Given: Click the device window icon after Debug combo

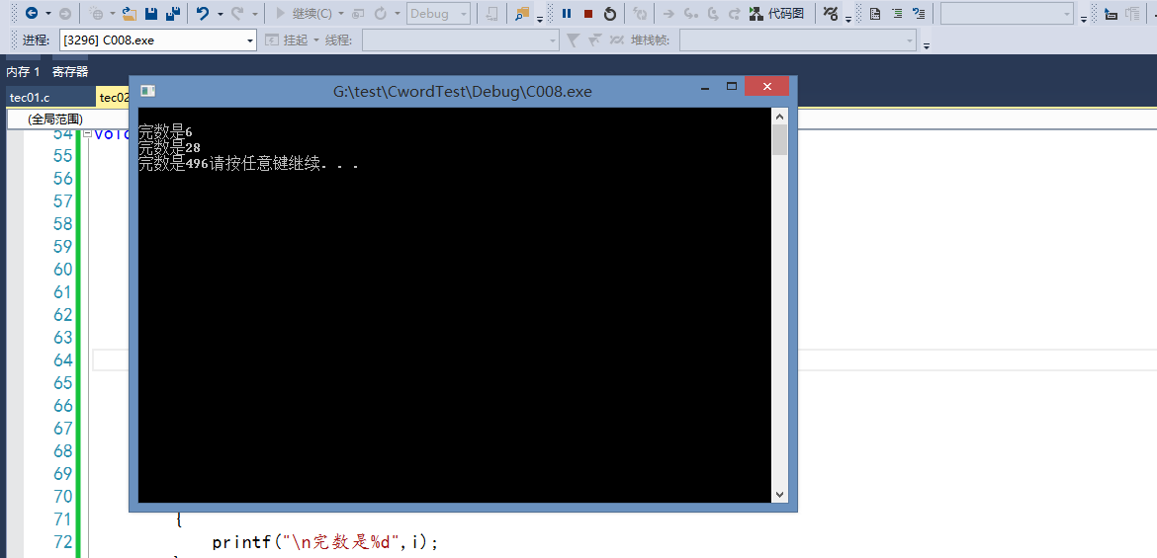Looking at the screenshot, I should [x=491, y=13].
